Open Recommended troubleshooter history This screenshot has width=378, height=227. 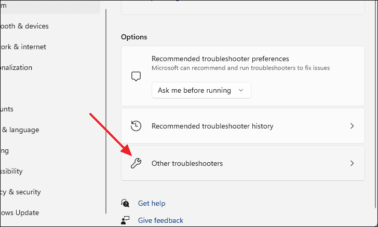243,125
